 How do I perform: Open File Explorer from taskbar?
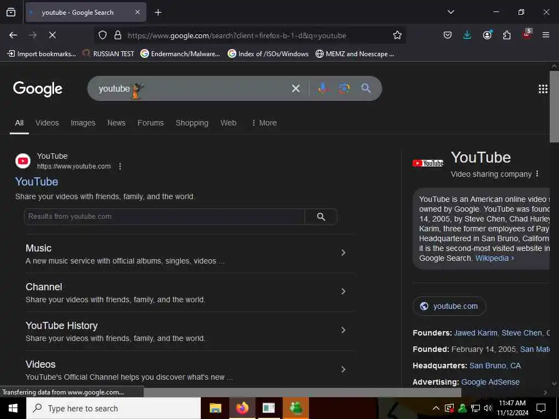(x=215, y=408)
